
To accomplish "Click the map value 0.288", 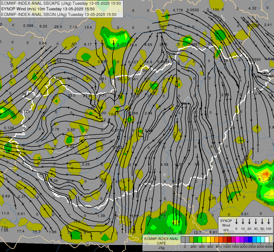I will click(133, 113).
